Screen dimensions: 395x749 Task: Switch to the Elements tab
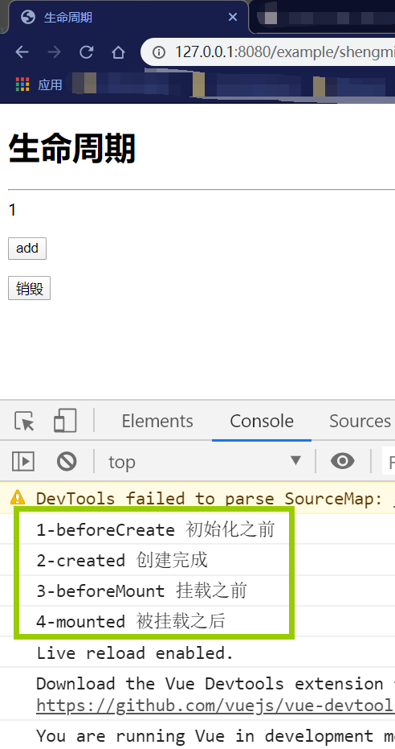pyautogui.click(x=157, y=421)
